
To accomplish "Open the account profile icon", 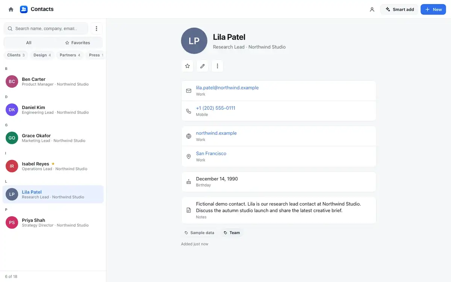I will (x=372, y=9).
